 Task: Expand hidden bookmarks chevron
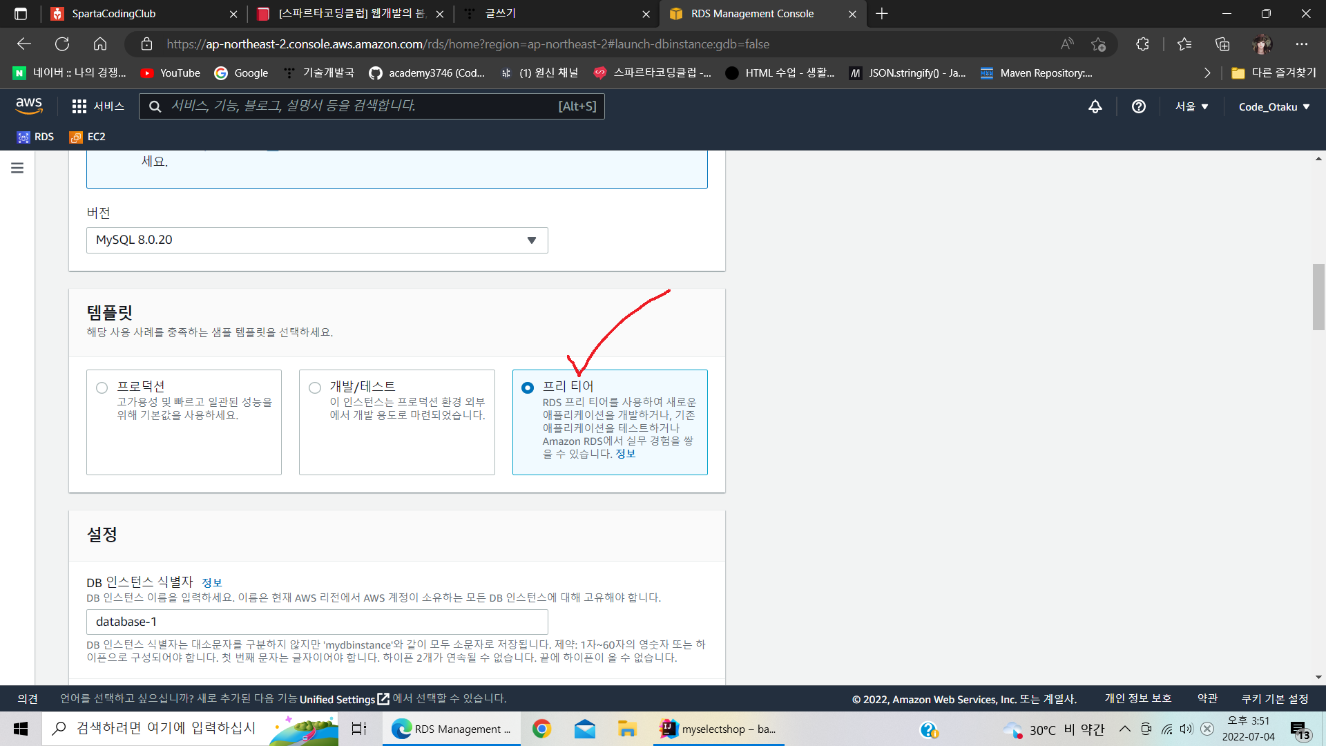1207,73
